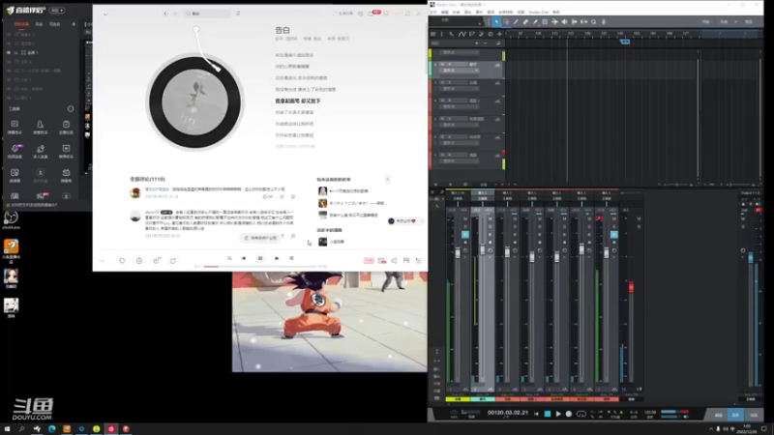Click the 小提琴曲 similar song entry
The image size is (774, 435).
tap(337, 242)
